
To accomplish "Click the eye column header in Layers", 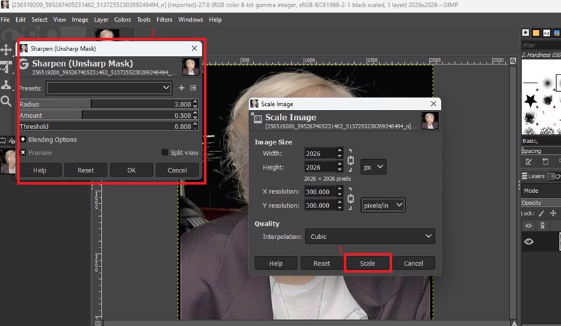I will pyautogui.click(x=529, y=226).
